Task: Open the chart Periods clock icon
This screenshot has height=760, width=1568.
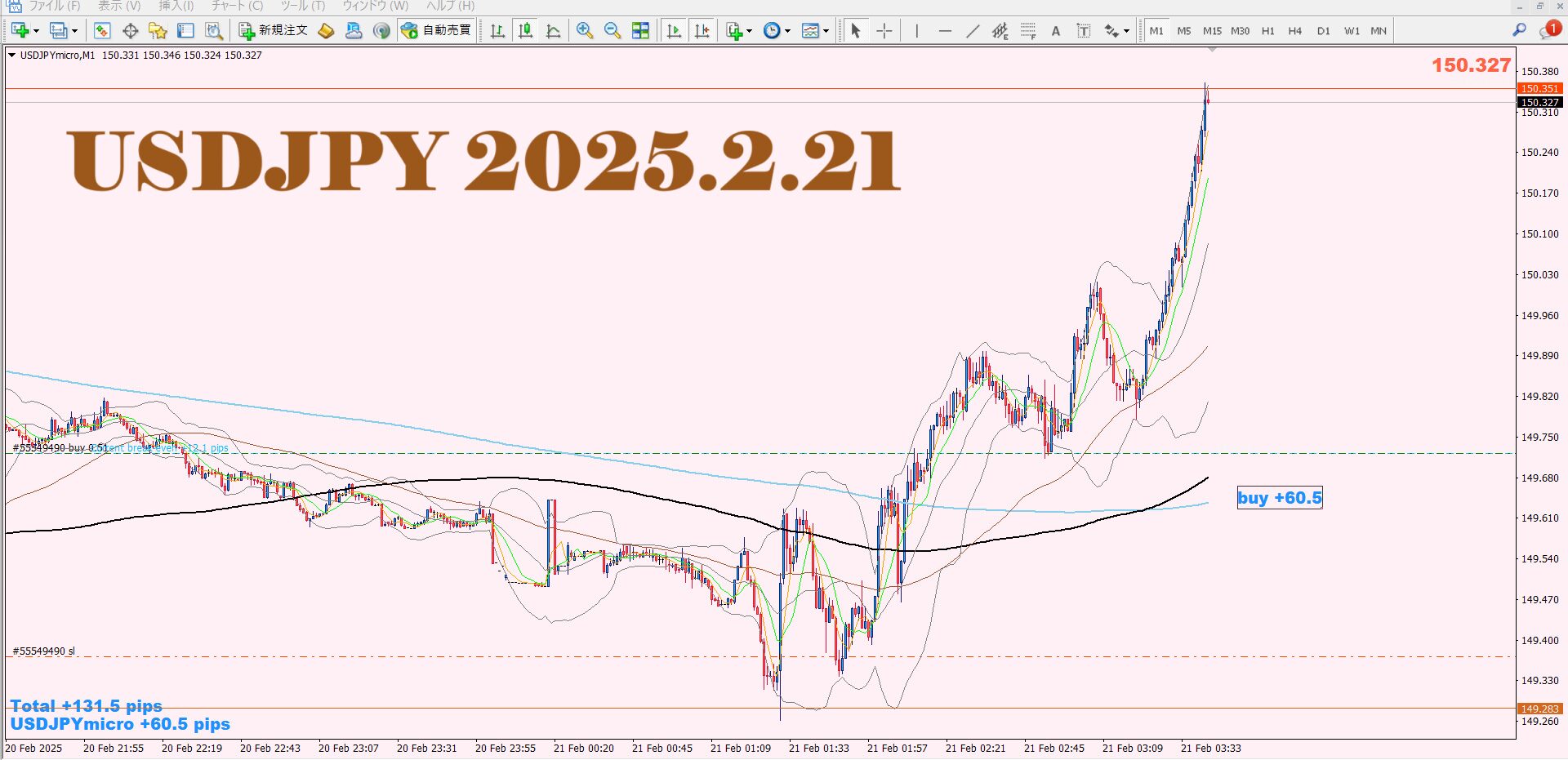Action: [772, 31]
